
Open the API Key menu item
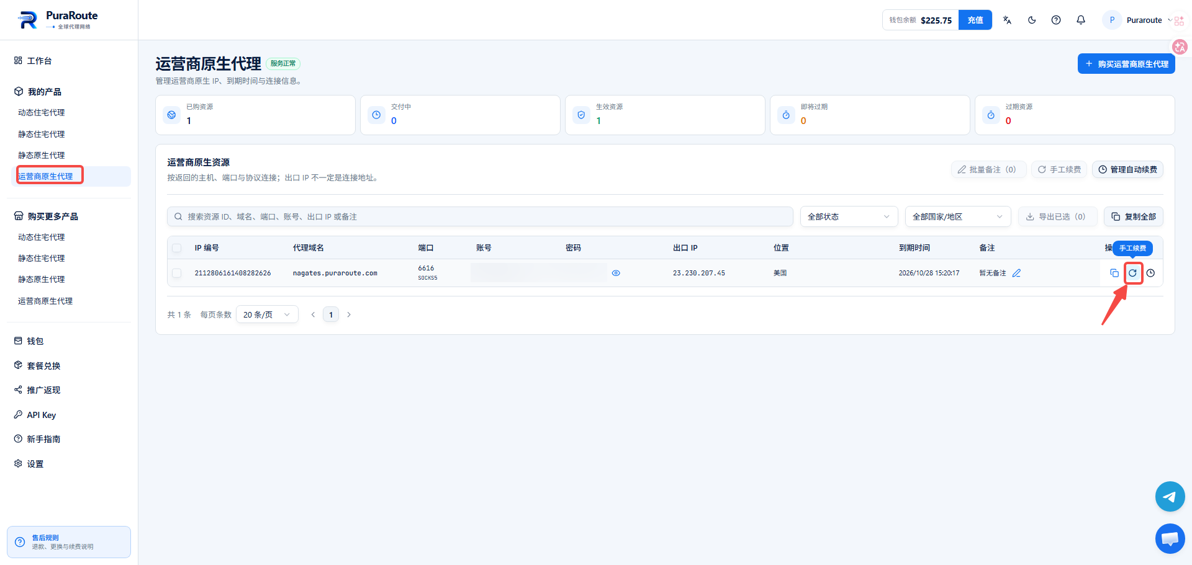coord(41,415)
